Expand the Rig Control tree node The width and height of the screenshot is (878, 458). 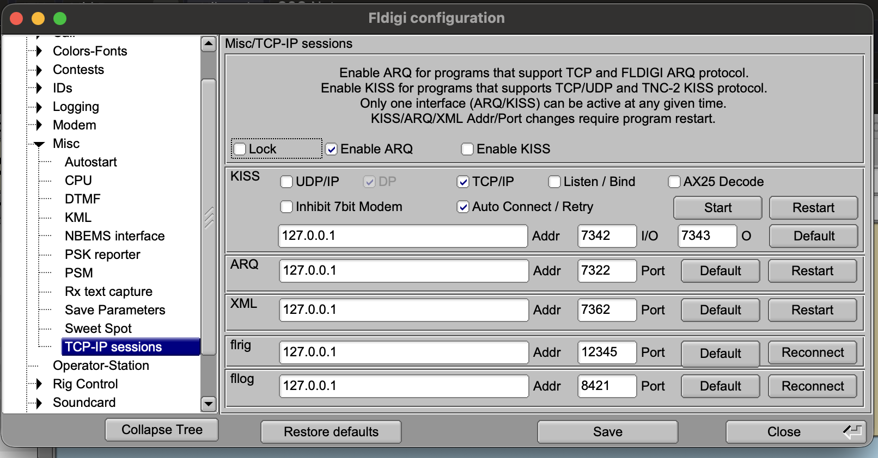(39, 384)
